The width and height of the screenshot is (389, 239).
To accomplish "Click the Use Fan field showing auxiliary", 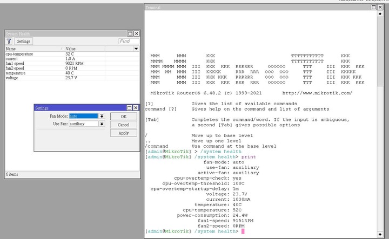I will point(83,124).
